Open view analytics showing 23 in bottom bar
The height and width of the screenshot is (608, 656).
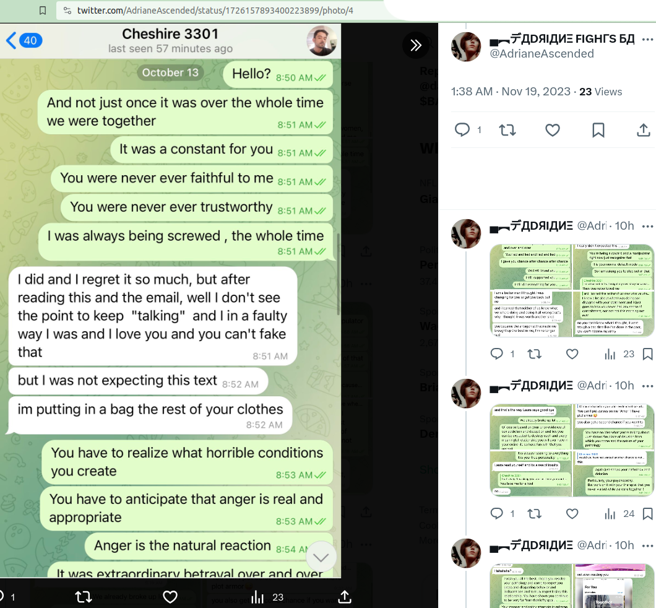point(267,597)
